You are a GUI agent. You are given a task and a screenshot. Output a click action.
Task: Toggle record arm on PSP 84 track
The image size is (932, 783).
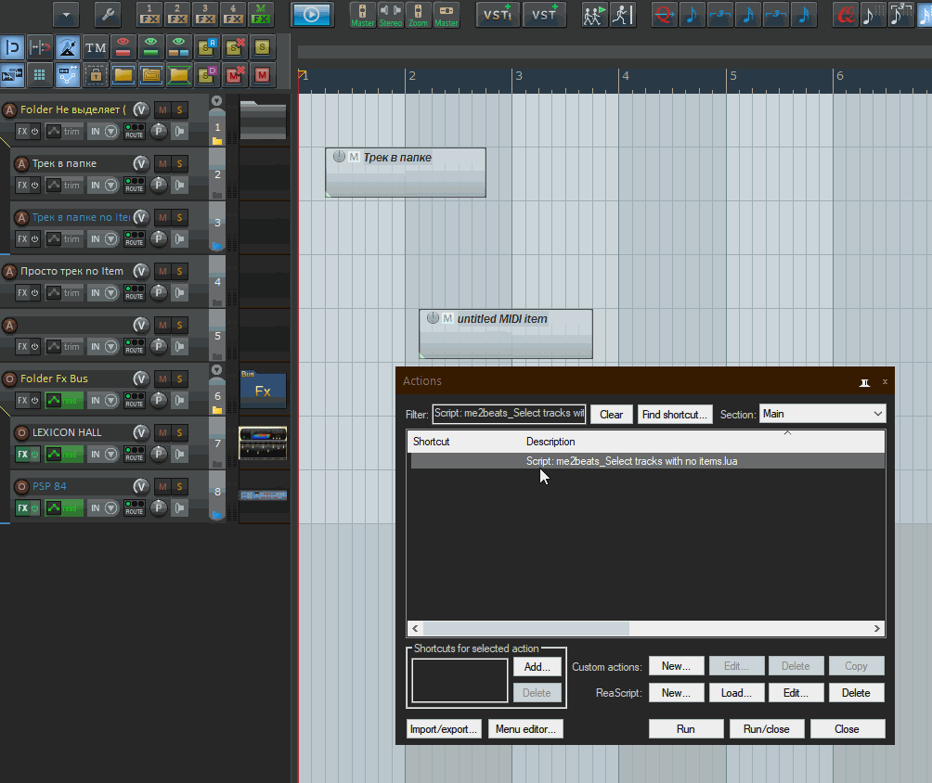pos(21,486)
